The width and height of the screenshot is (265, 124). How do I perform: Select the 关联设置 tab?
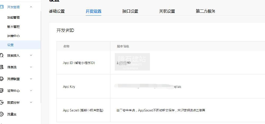tap(167, 11)
